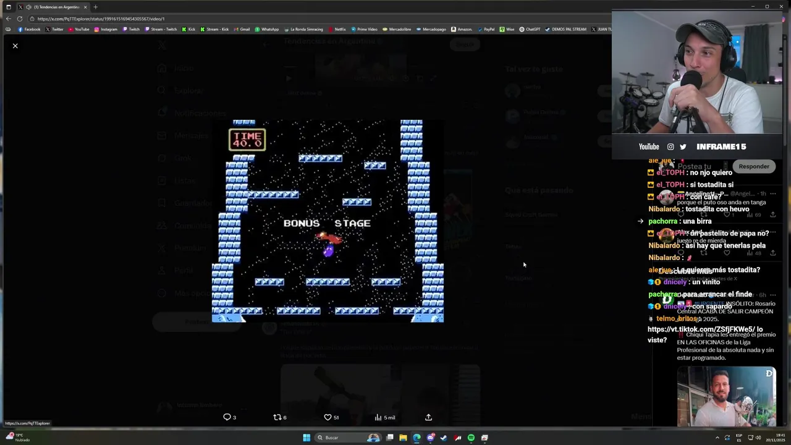
Task: Open a new browser tab
Action: [x=95, y=7]
